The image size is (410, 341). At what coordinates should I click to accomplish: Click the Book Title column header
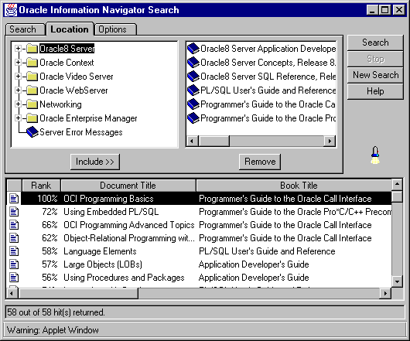coord(294,186)
